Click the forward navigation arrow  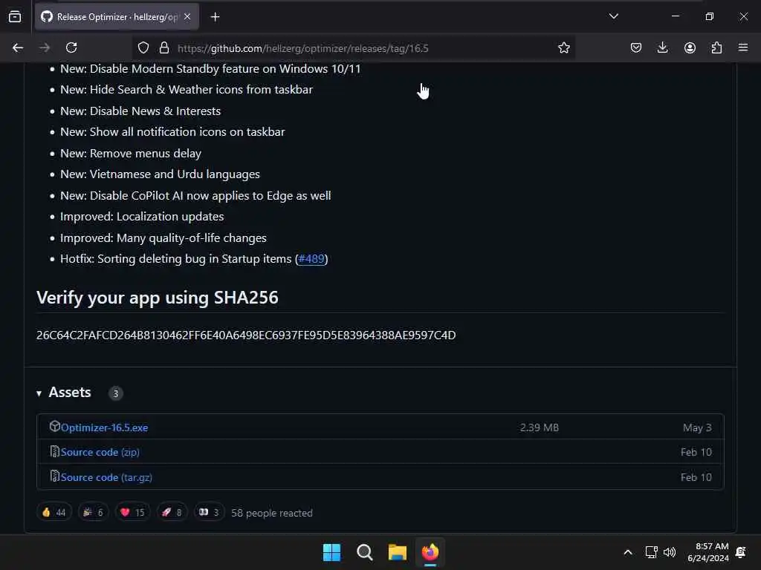45,47
